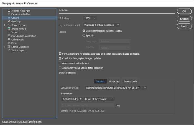The image size is (194, 125).
Task: Click Reset 'Do not show again' preferences link
Action: pos(22,122)
